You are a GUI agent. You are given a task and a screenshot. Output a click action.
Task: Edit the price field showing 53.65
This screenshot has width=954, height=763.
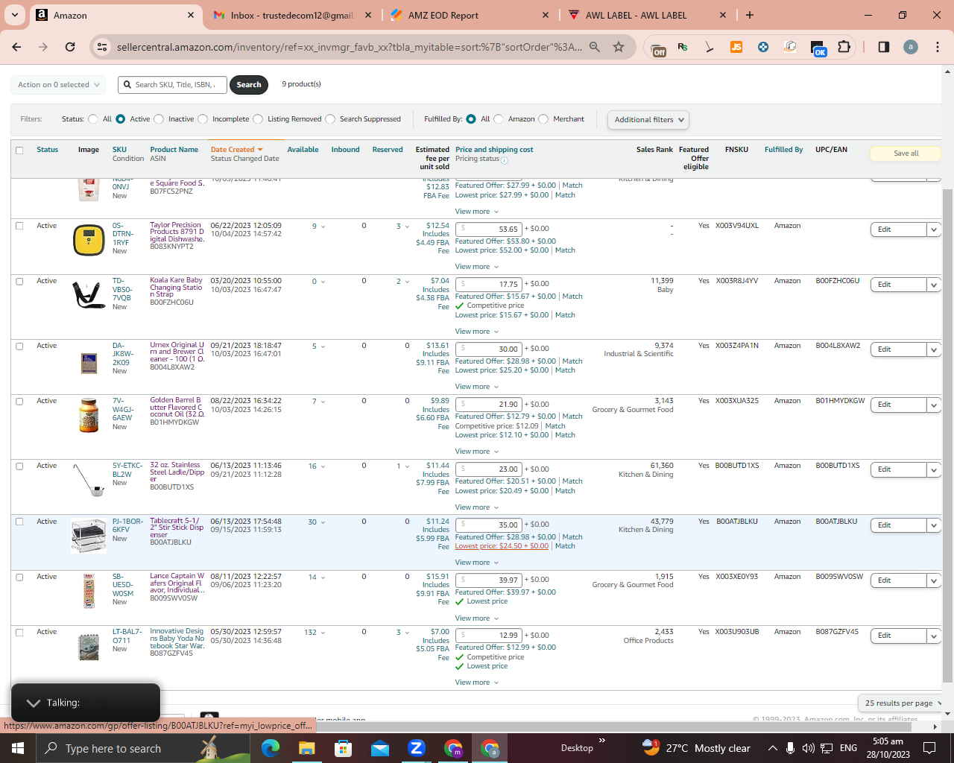(489, 229)
